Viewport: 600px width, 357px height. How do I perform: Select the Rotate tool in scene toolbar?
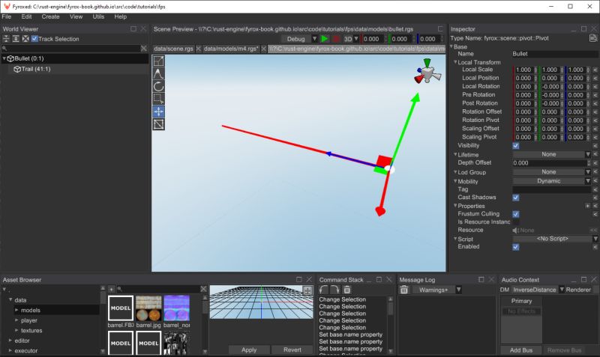coord(158,86)
